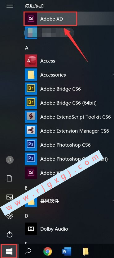Open taskbar search magnifier
Screen dimensions: 114x258
pos(28,251)
